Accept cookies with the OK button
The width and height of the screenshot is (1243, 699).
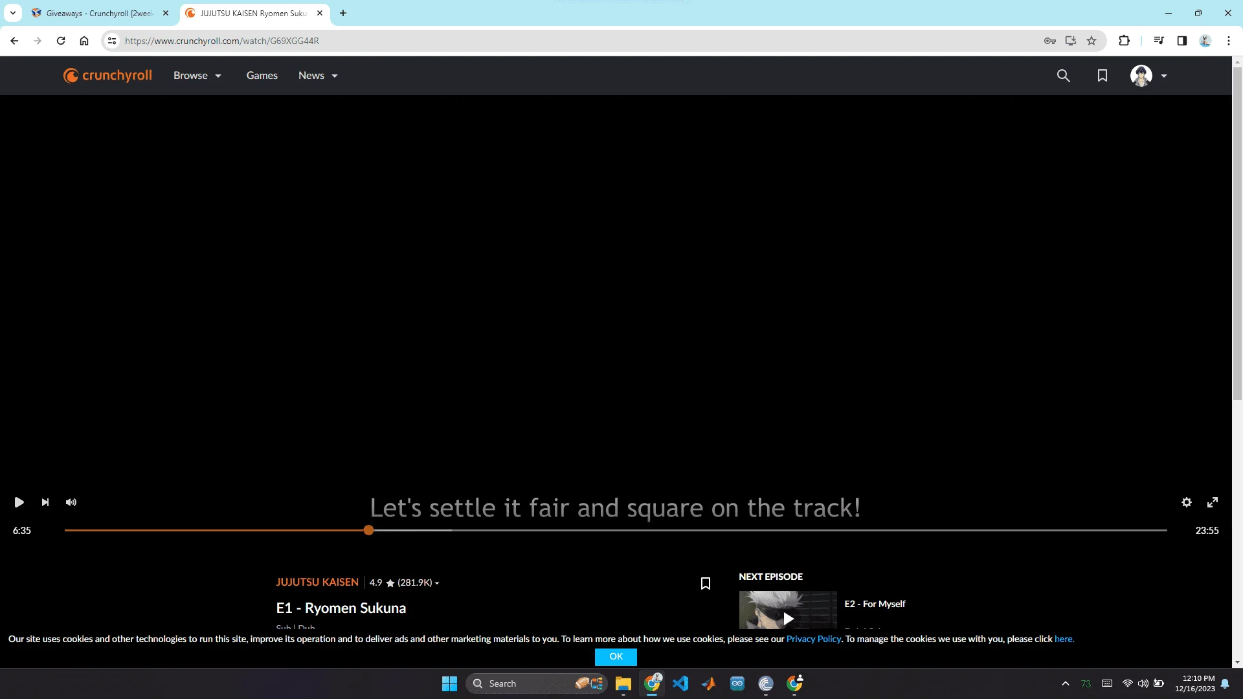click(616, 656)
